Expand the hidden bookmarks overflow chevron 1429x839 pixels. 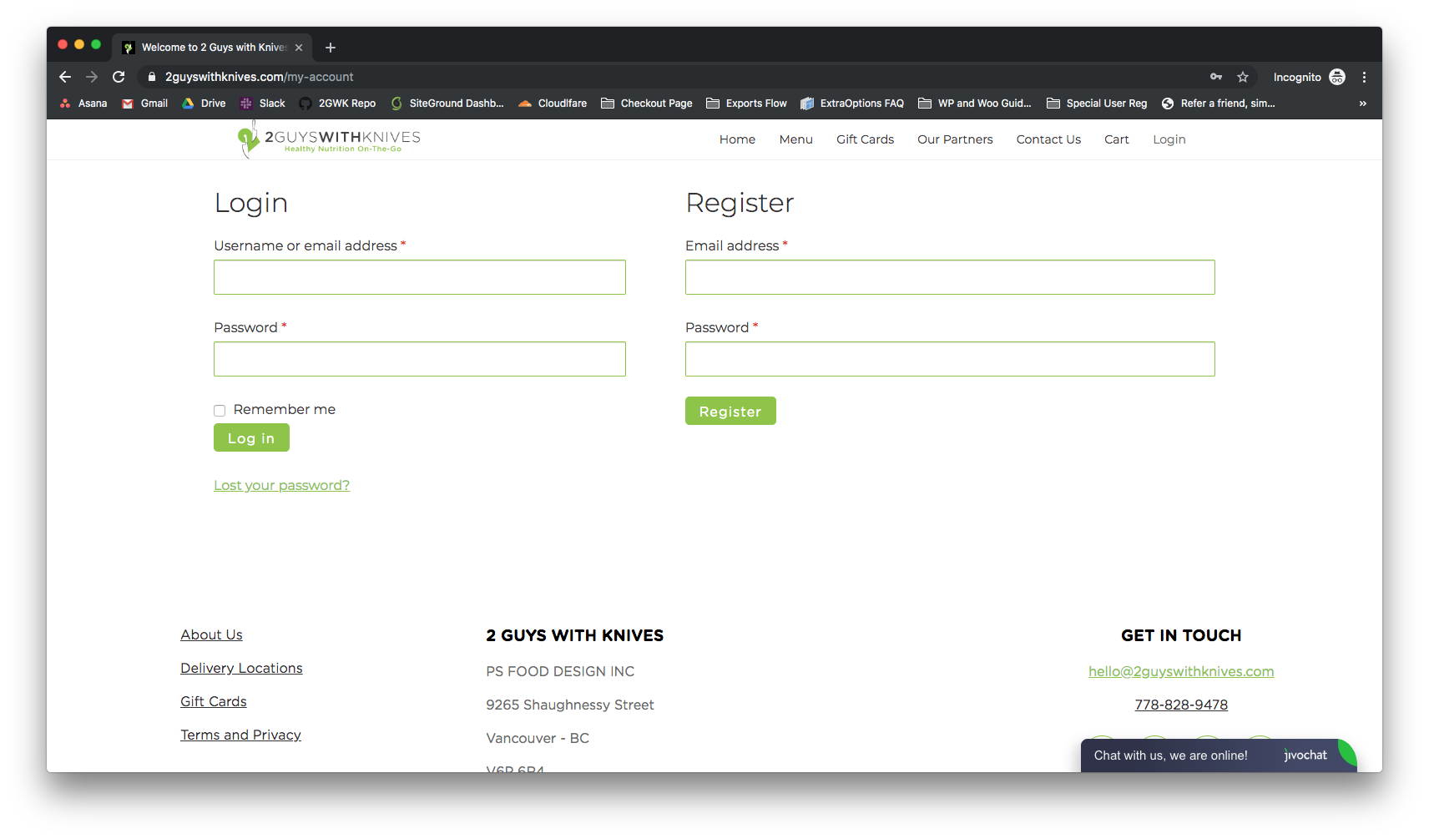coord(1362,104)
